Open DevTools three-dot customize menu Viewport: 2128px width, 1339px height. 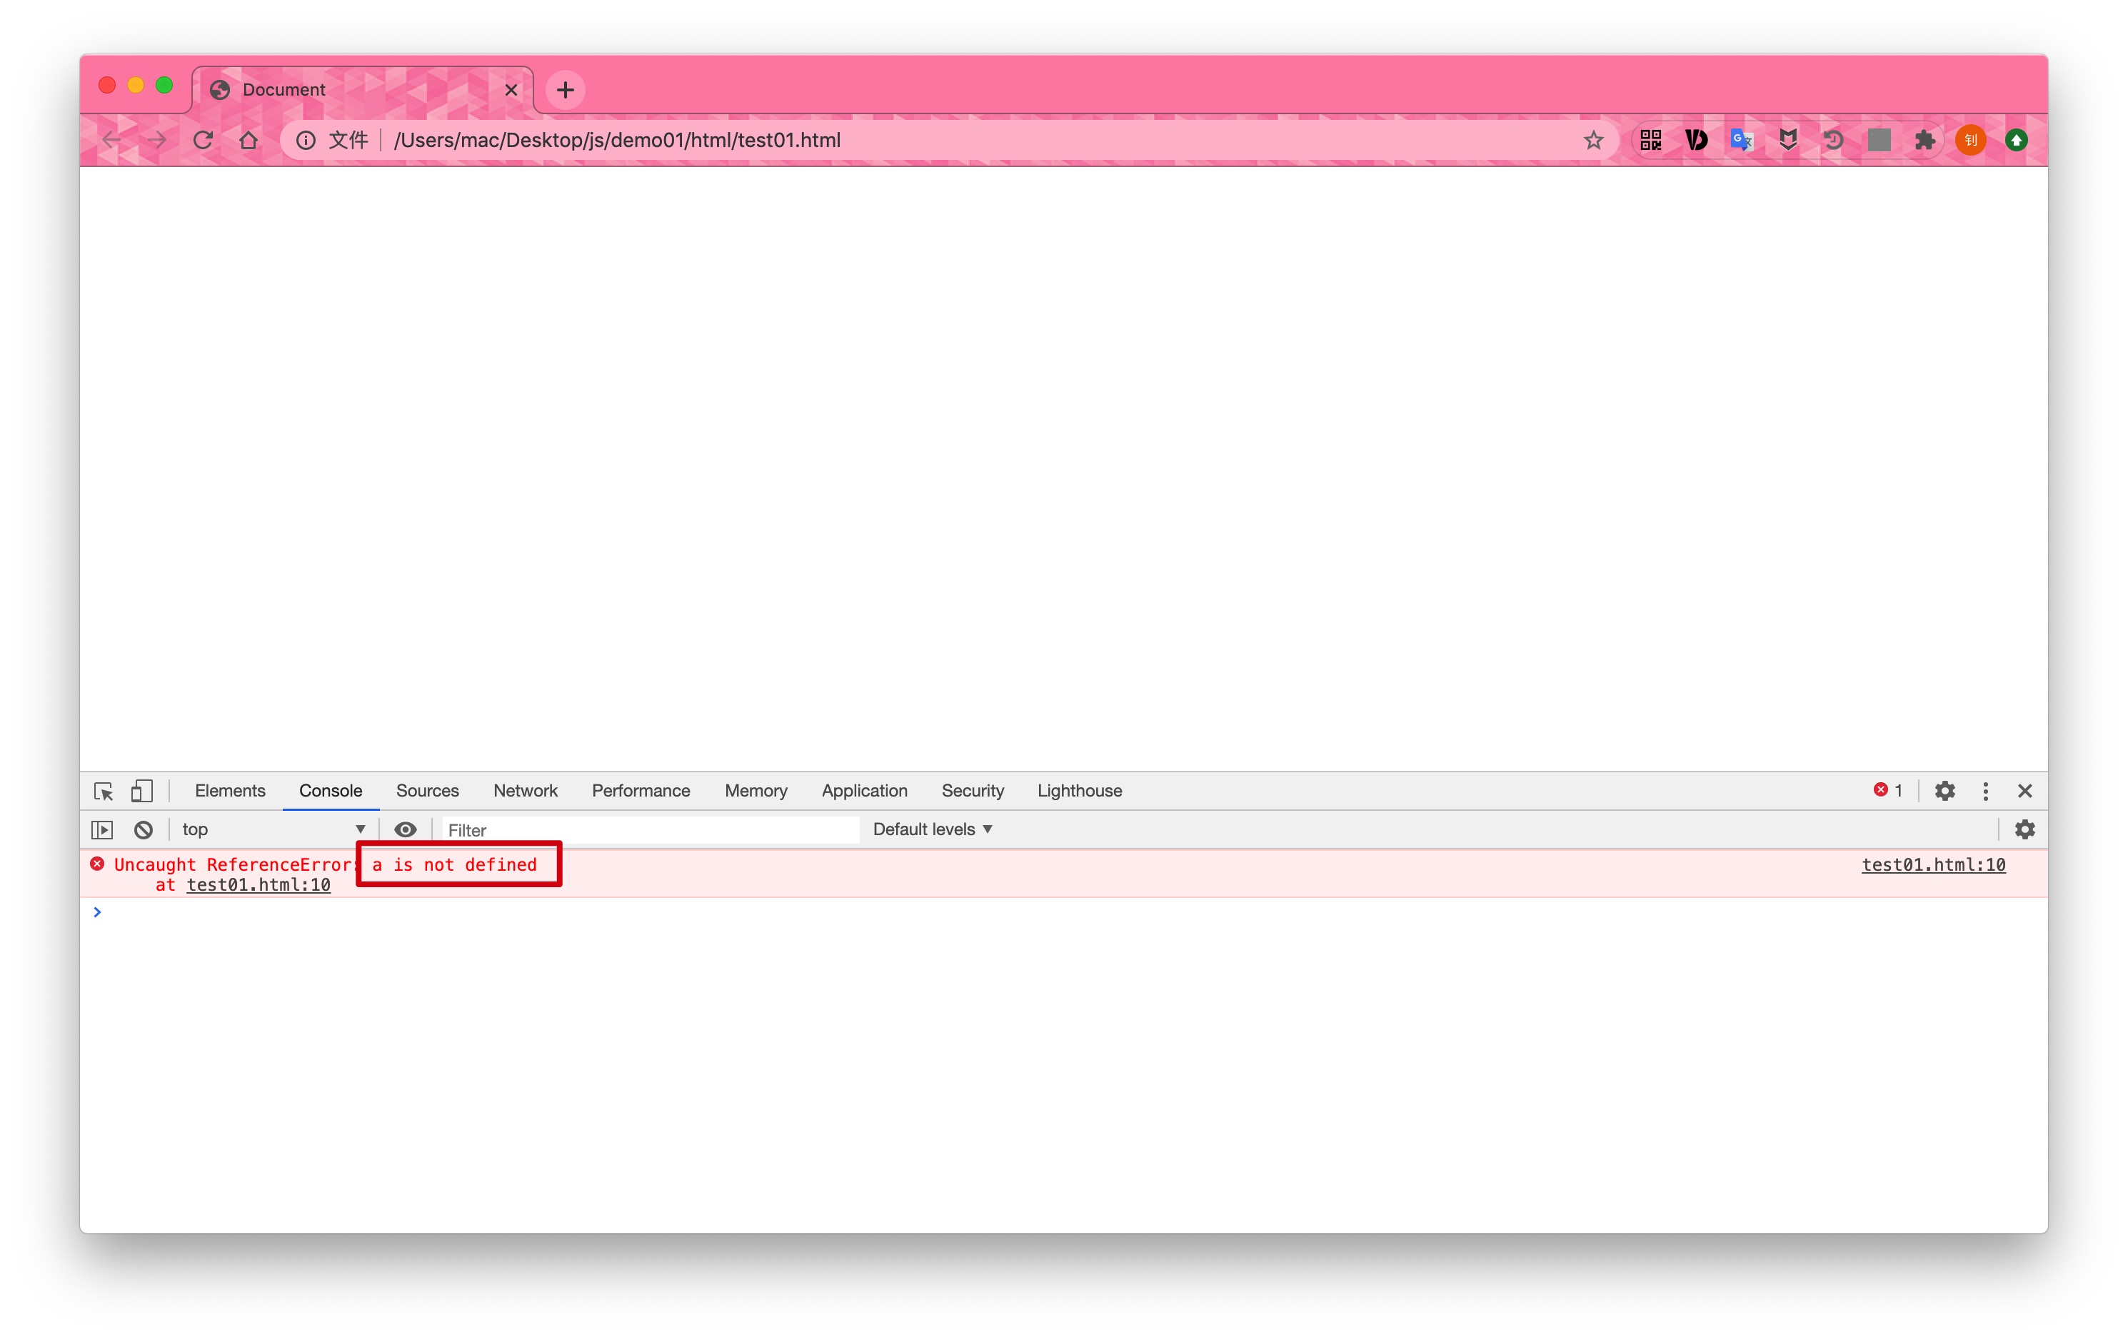pos(1985,791)
